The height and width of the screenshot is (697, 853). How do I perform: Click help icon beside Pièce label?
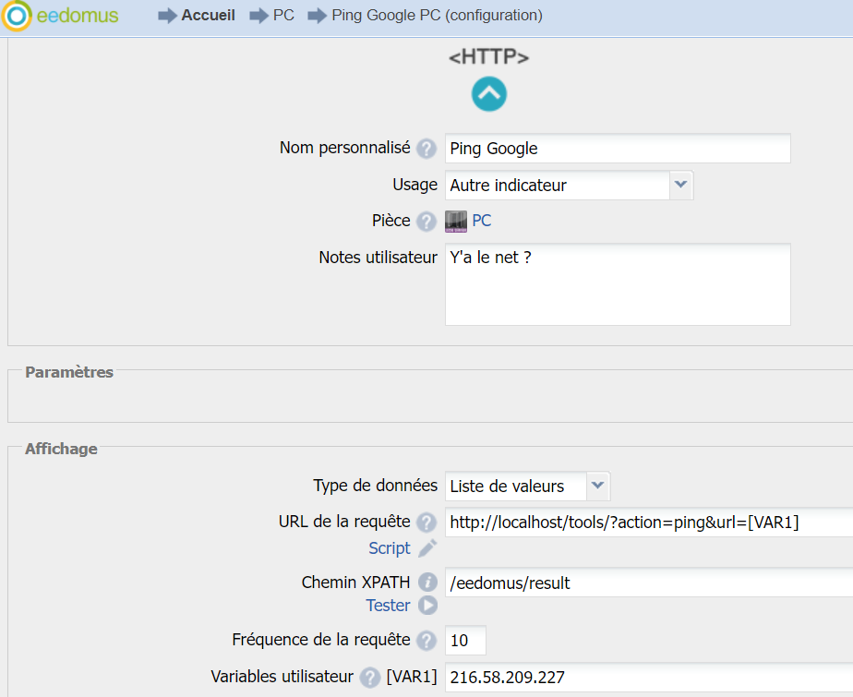pyautogui.click(x=426, y=222)
